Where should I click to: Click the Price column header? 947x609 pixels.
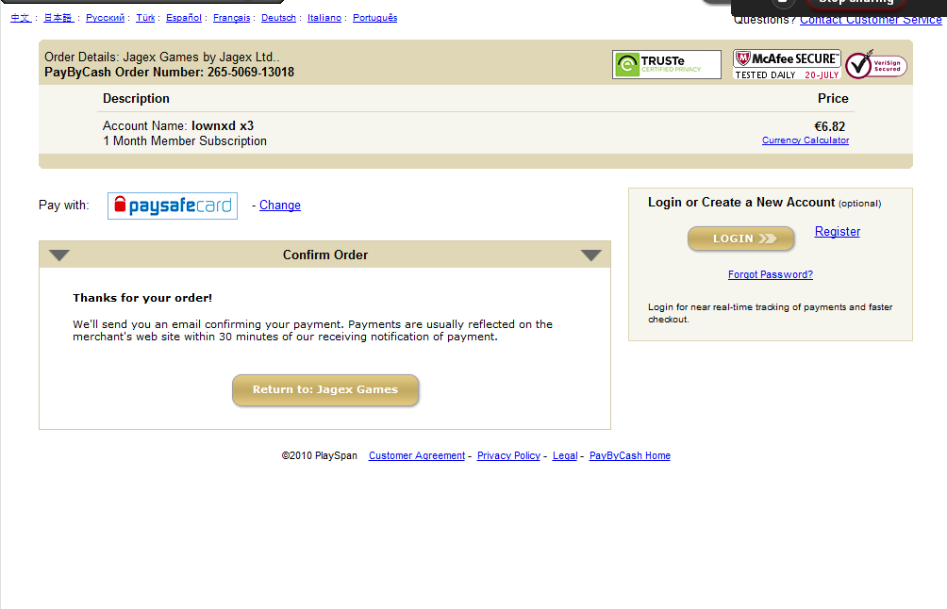pos(833,98)
